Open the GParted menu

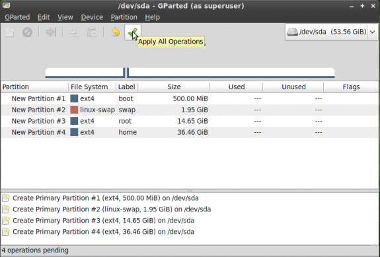click(x=17, y=17)
